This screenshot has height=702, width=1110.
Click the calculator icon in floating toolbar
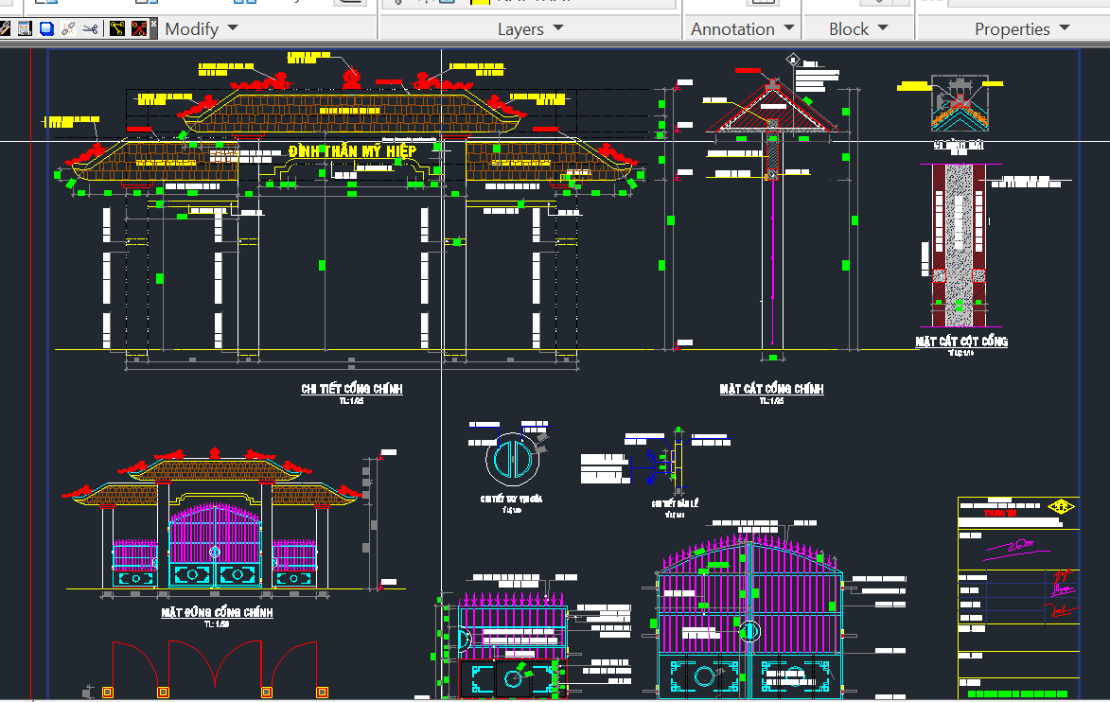coord(25,28)
